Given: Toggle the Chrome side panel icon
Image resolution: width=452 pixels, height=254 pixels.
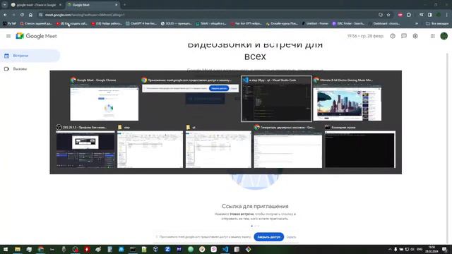Looking at the screenshot, I should pos(430,15).
